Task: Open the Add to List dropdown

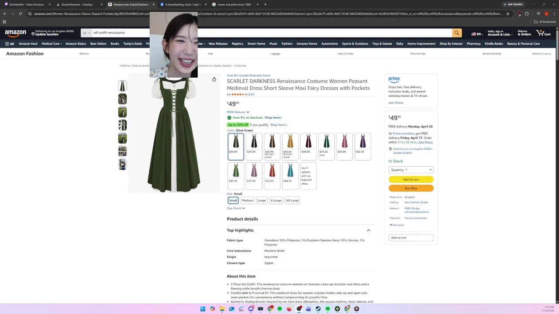Action: coord(411,238)
